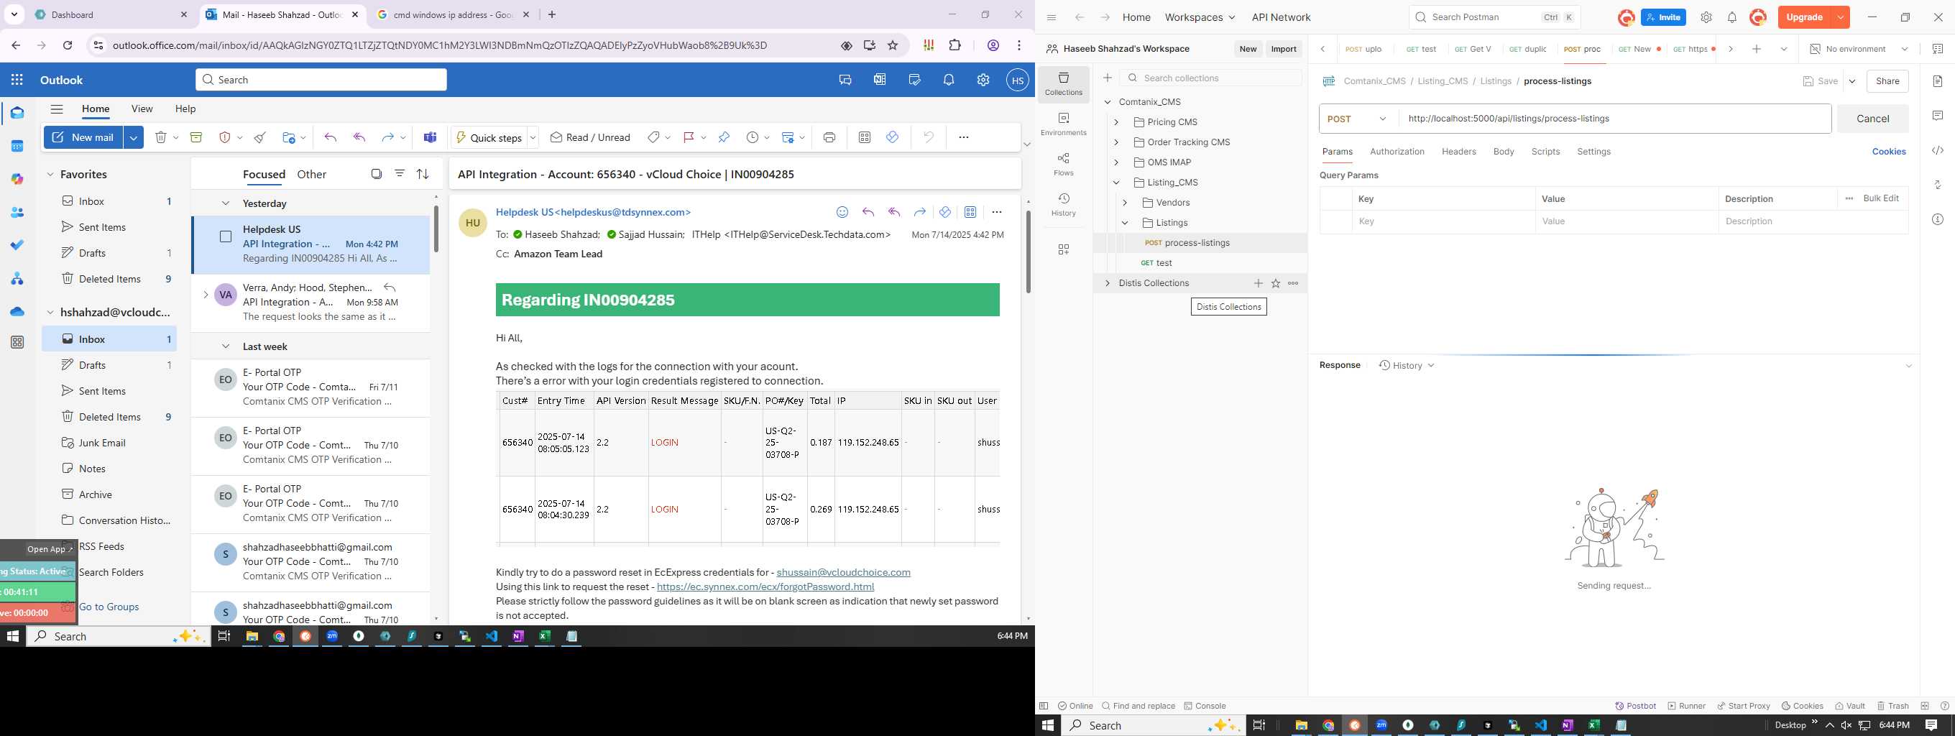Switch to the View tab in Outlook
The image size is (1955, 736).
tap(142, 109)
